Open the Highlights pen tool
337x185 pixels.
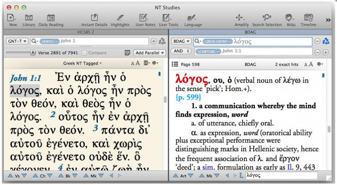tap(120, 18)
